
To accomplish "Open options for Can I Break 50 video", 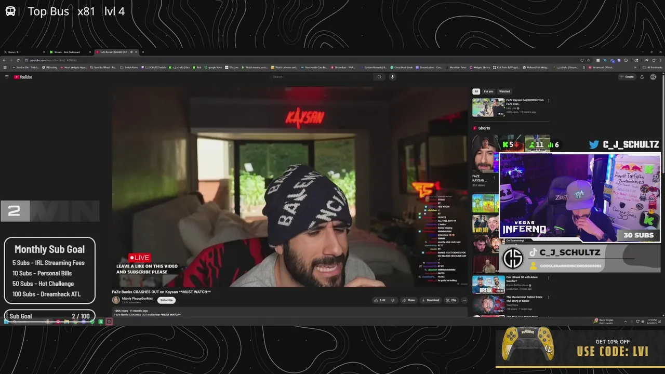I will (549, 278).
